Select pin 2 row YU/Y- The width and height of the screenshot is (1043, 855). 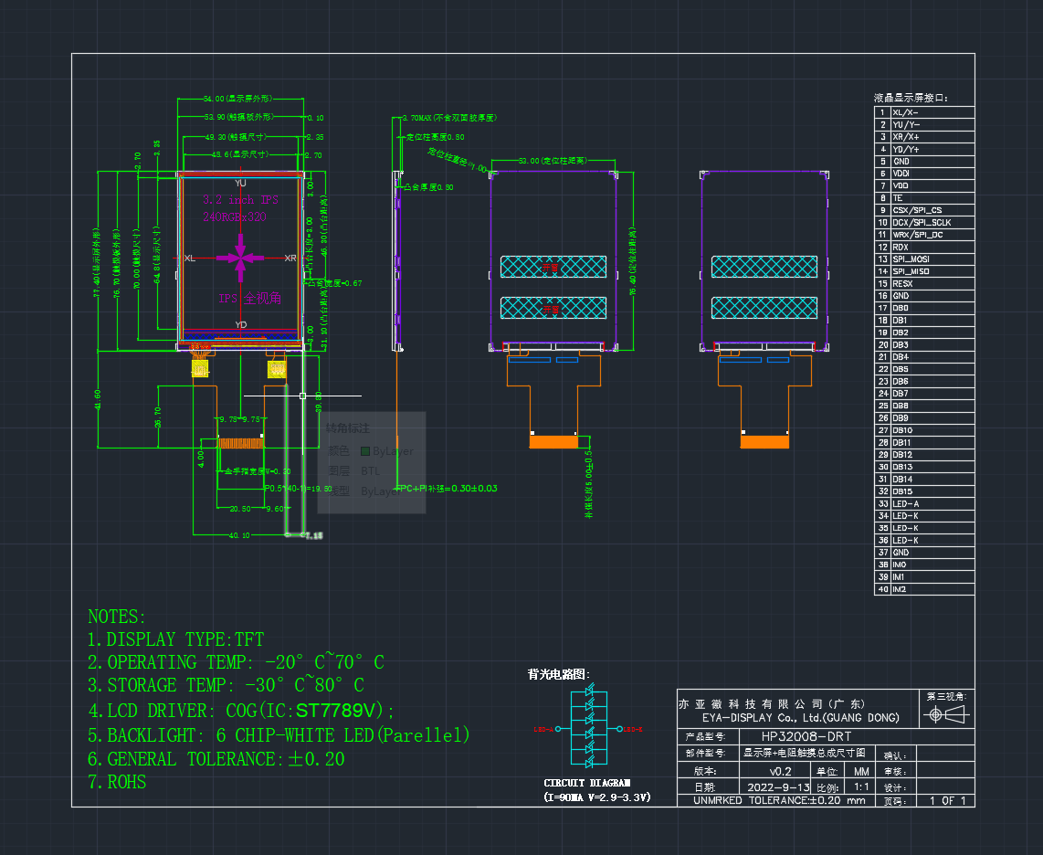tap(924, 124)
